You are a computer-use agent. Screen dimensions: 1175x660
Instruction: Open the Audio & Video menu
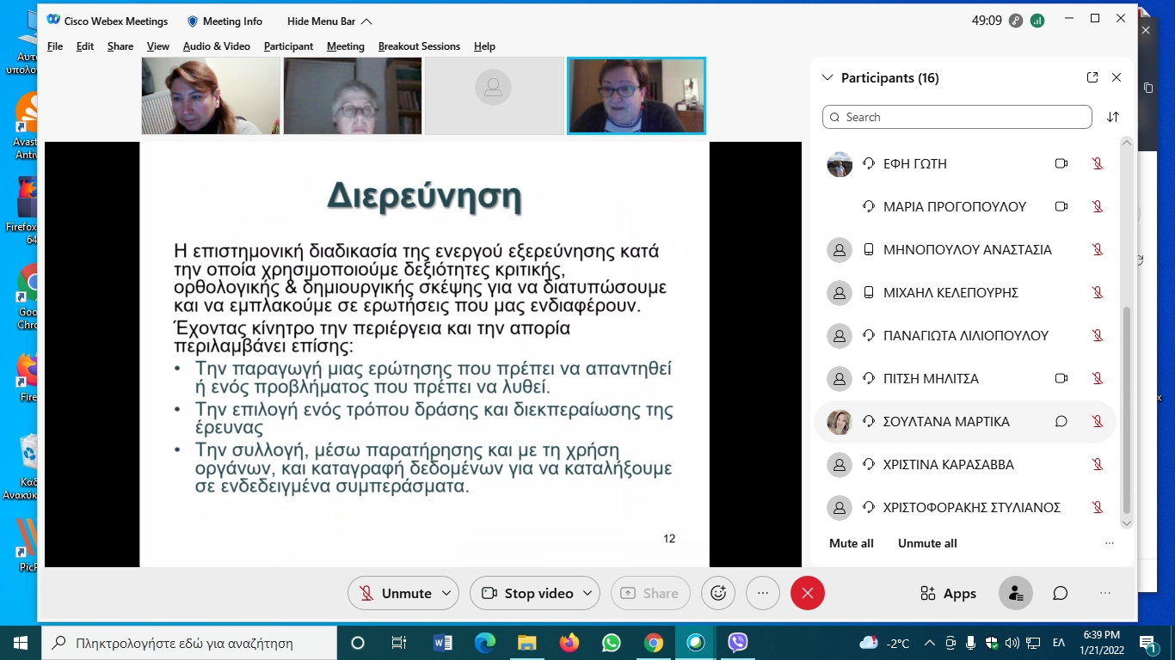216,46
